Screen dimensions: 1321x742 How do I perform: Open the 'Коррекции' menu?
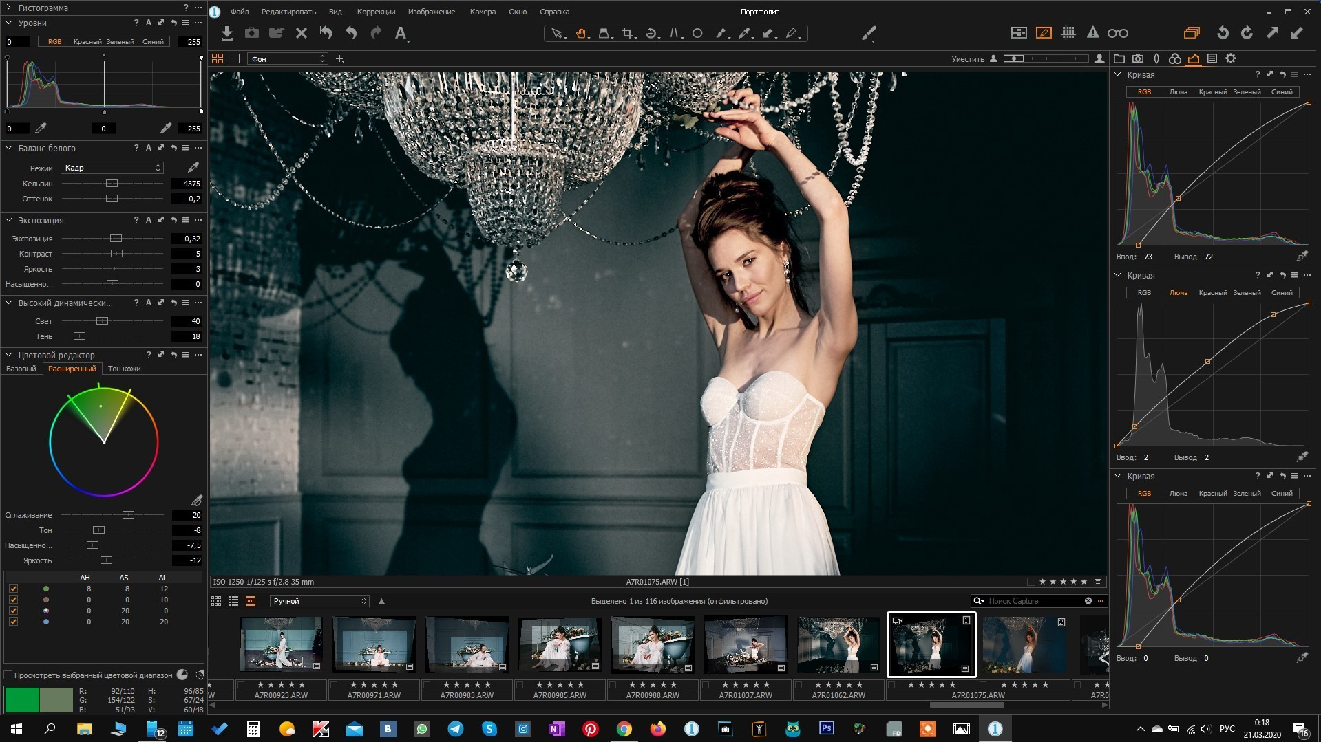pyautogui.click(x=376, y=12)
